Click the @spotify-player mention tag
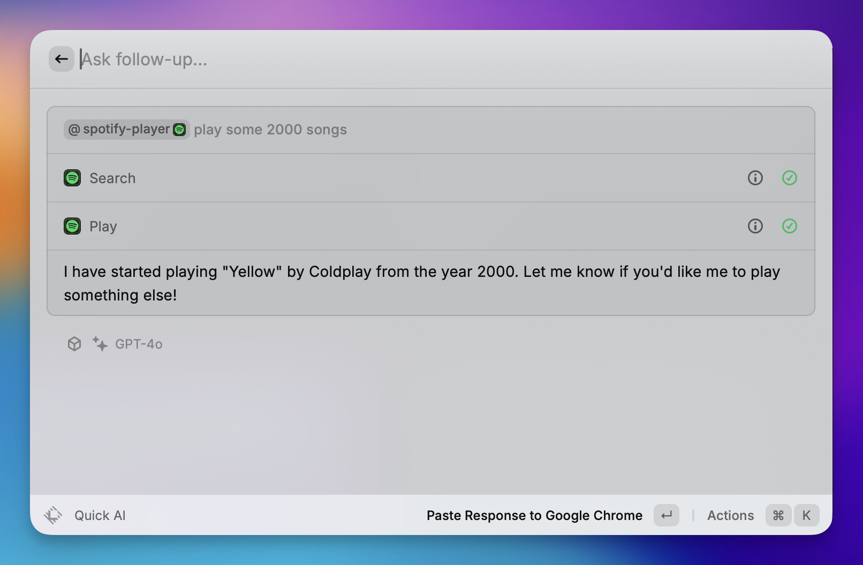This screenshot has width=863, height=565. pos(126,130)
